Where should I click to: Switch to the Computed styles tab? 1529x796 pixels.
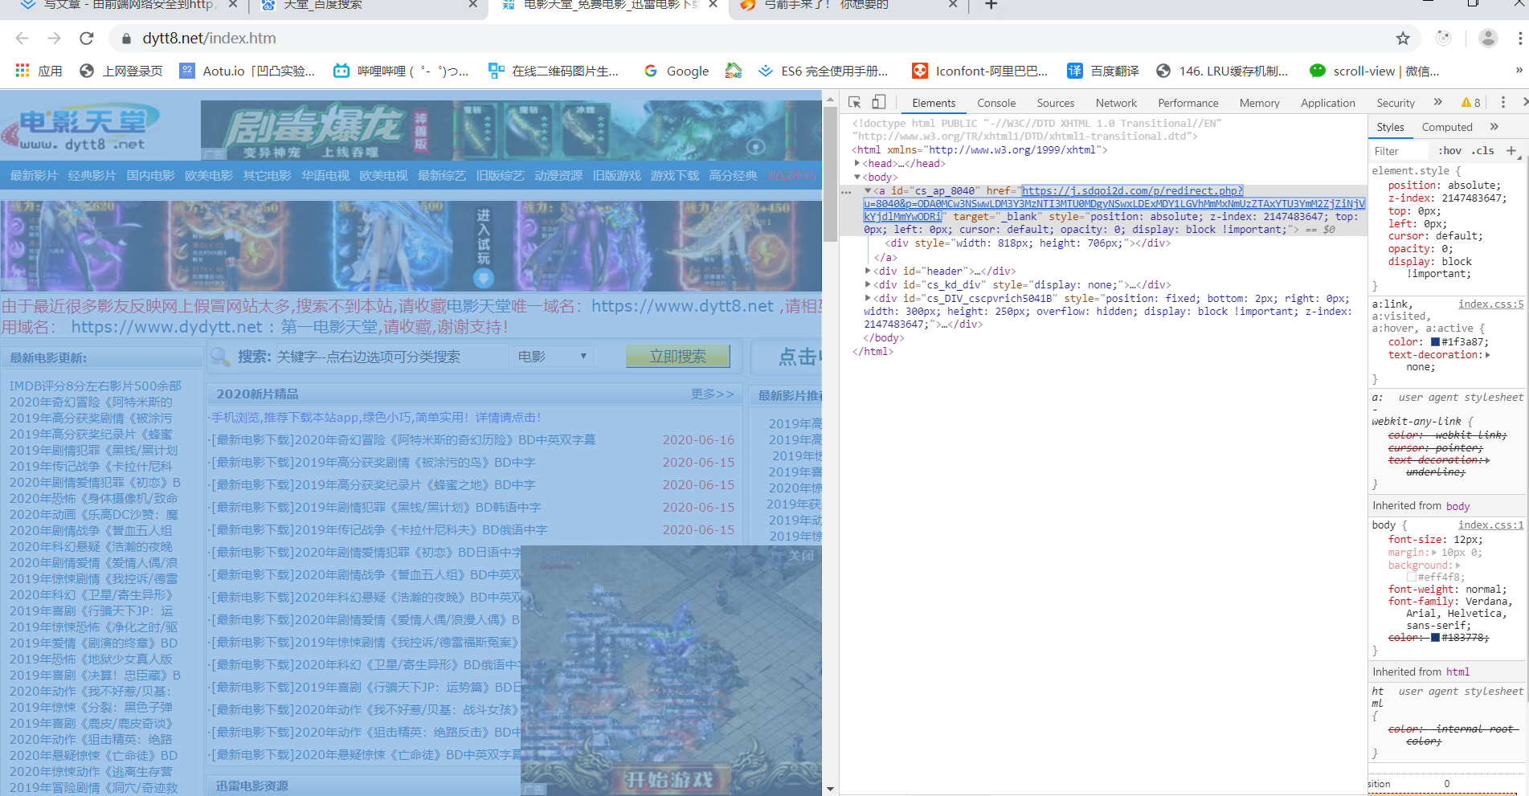pos(1447,127)
